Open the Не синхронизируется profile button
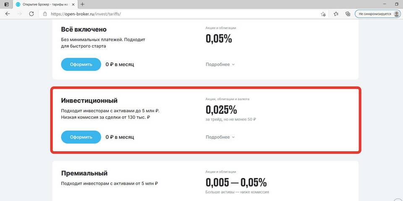403x201 pixels. [377, 14]
